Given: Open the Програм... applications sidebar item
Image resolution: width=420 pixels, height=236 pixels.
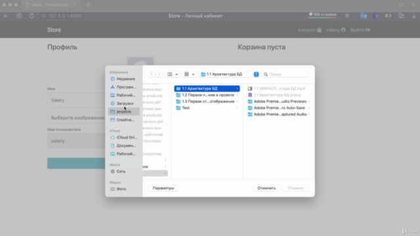Looking at the screenshot, I should tap(124, 87).
